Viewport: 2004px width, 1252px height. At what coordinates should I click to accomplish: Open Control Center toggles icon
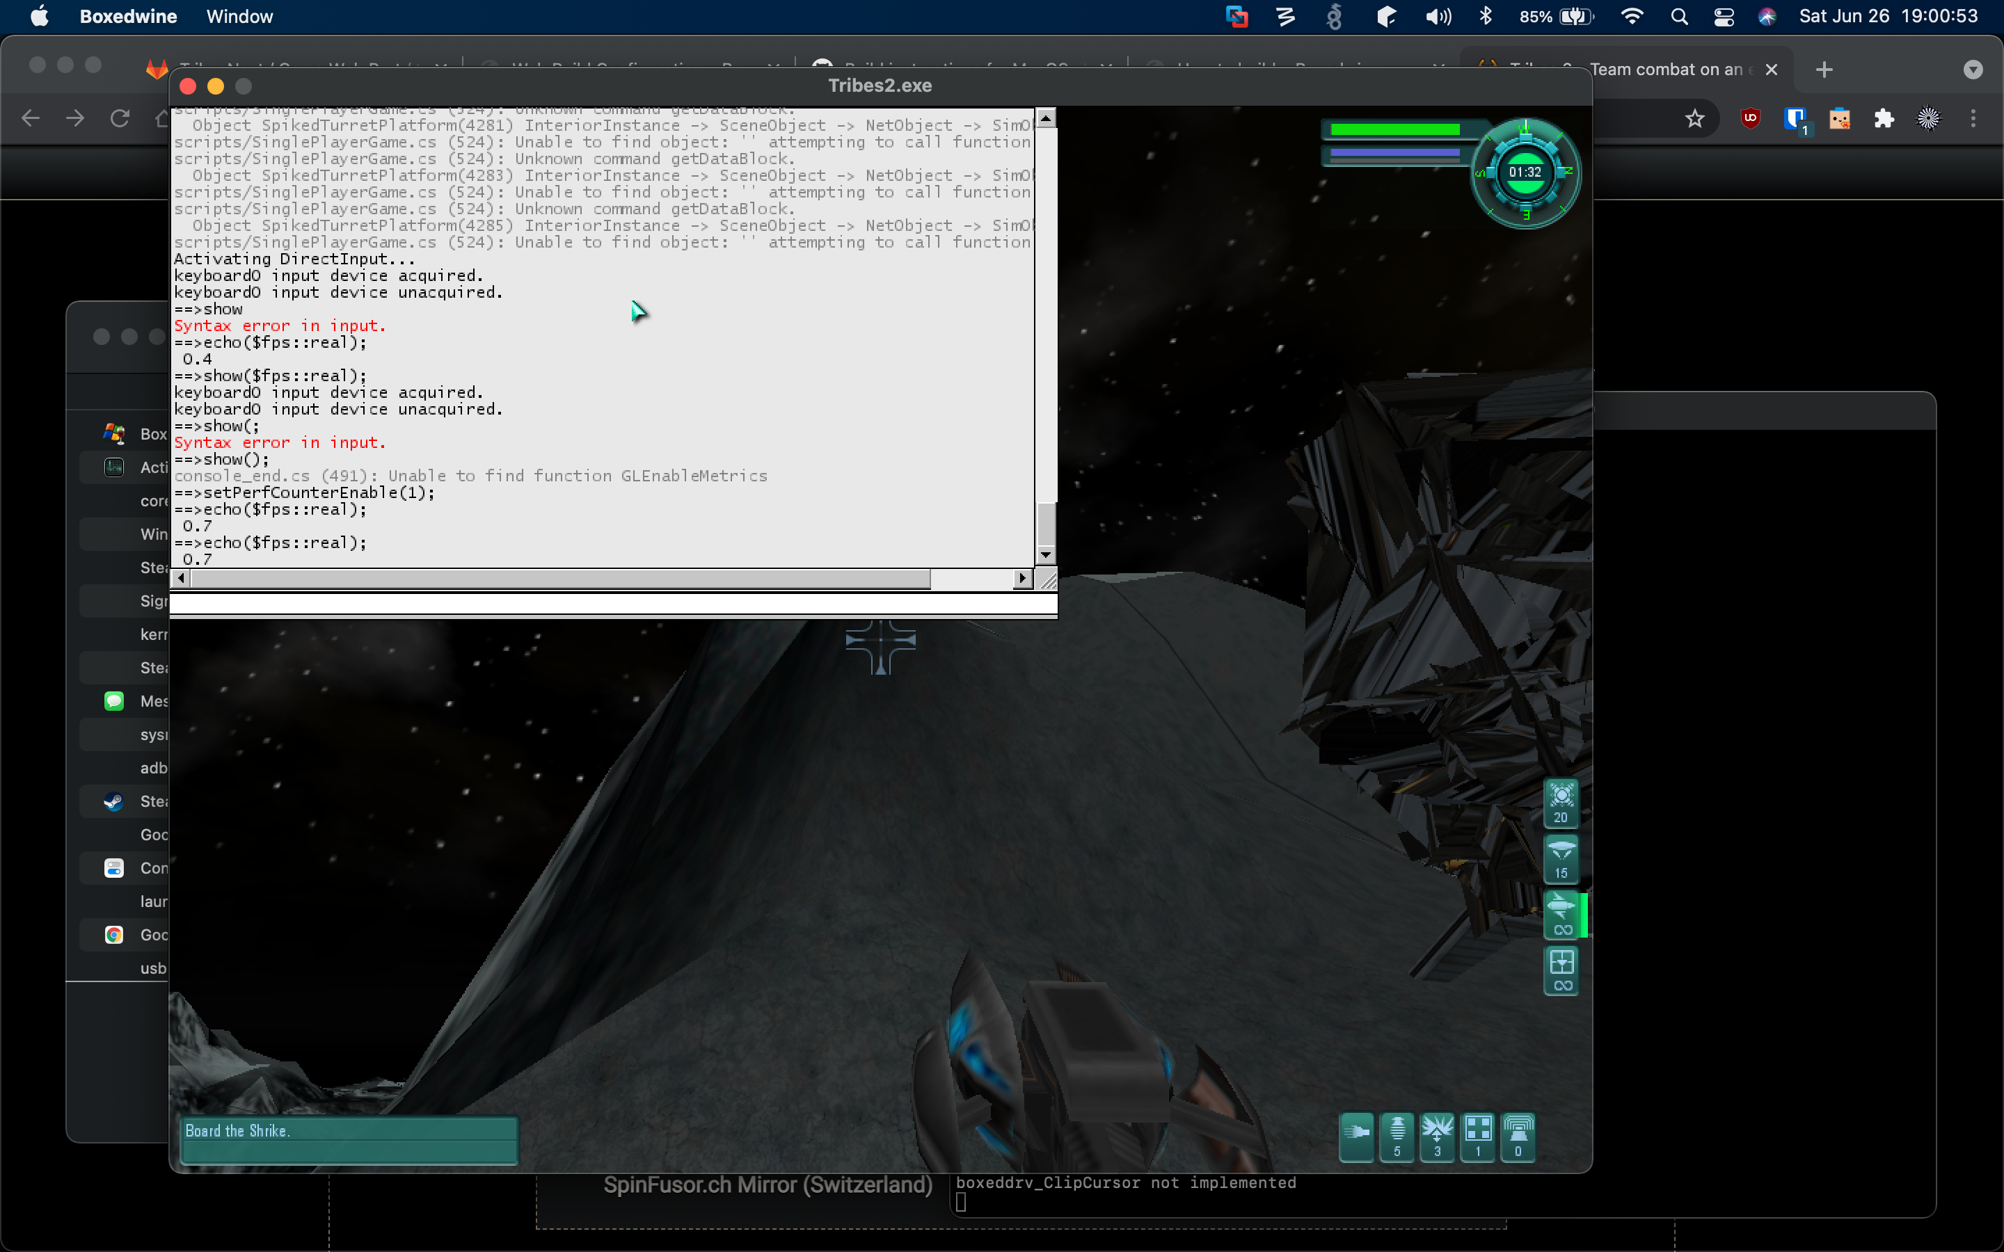(x=1724, y=17)
